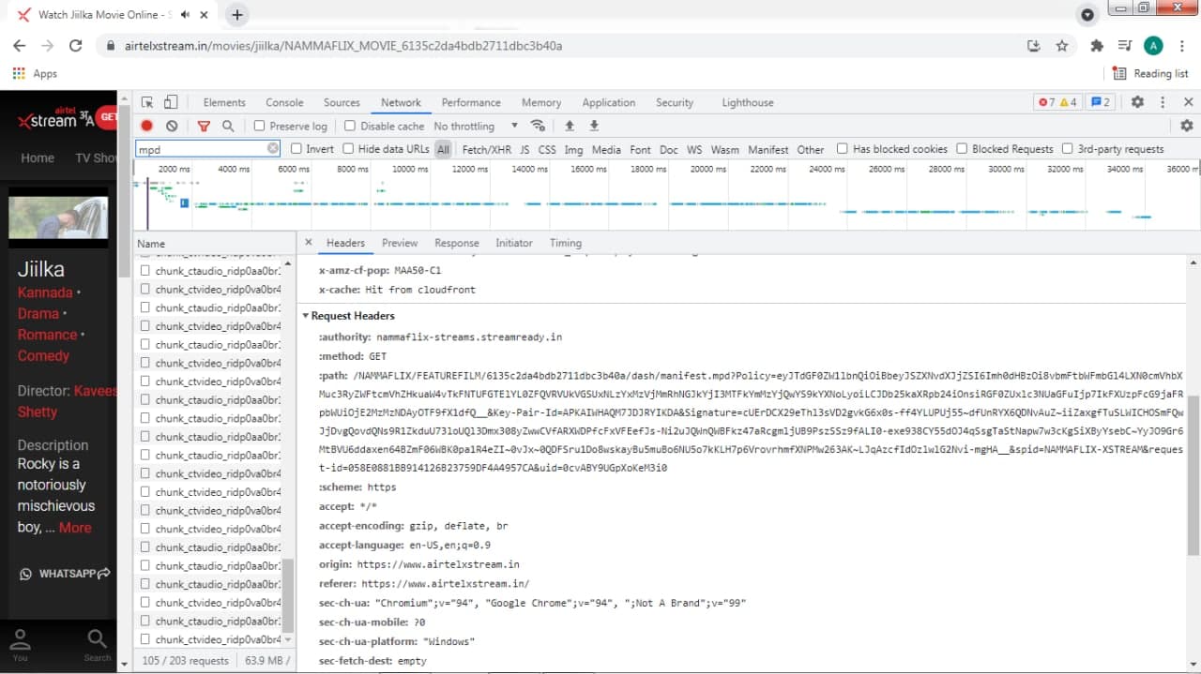Check the Disable cache option
This screenshot has height=674, width=1201.
pos(350,126)
